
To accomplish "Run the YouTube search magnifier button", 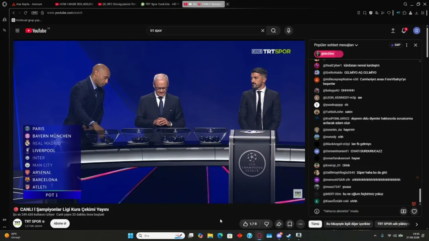I will 273,30.
